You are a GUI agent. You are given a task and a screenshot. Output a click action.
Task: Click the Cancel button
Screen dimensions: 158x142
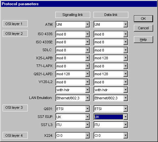(143, 28)
